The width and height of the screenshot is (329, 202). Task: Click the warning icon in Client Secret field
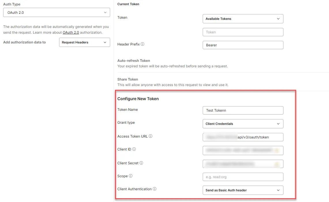(x=277, y=164)
